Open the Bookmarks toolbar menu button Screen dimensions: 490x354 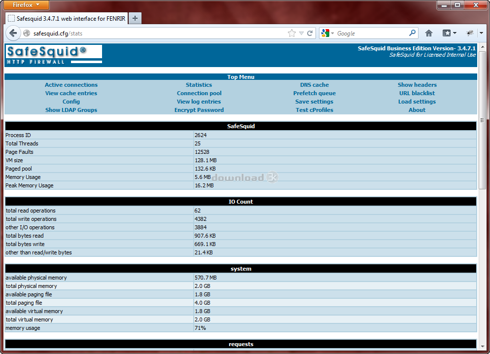(450, 33)
